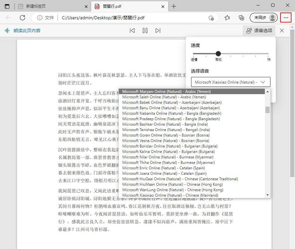Select the 琵琶行.pdf tab

tap(130, 6)
